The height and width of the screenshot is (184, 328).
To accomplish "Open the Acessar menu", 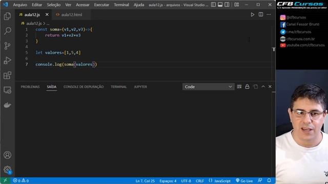I will (83, 5).
